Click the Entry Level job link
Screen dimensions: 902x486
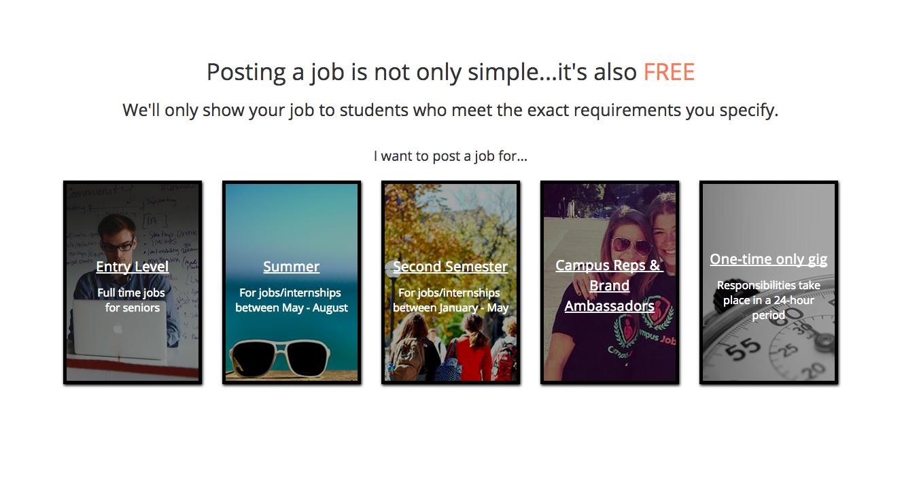click(132, 267)
